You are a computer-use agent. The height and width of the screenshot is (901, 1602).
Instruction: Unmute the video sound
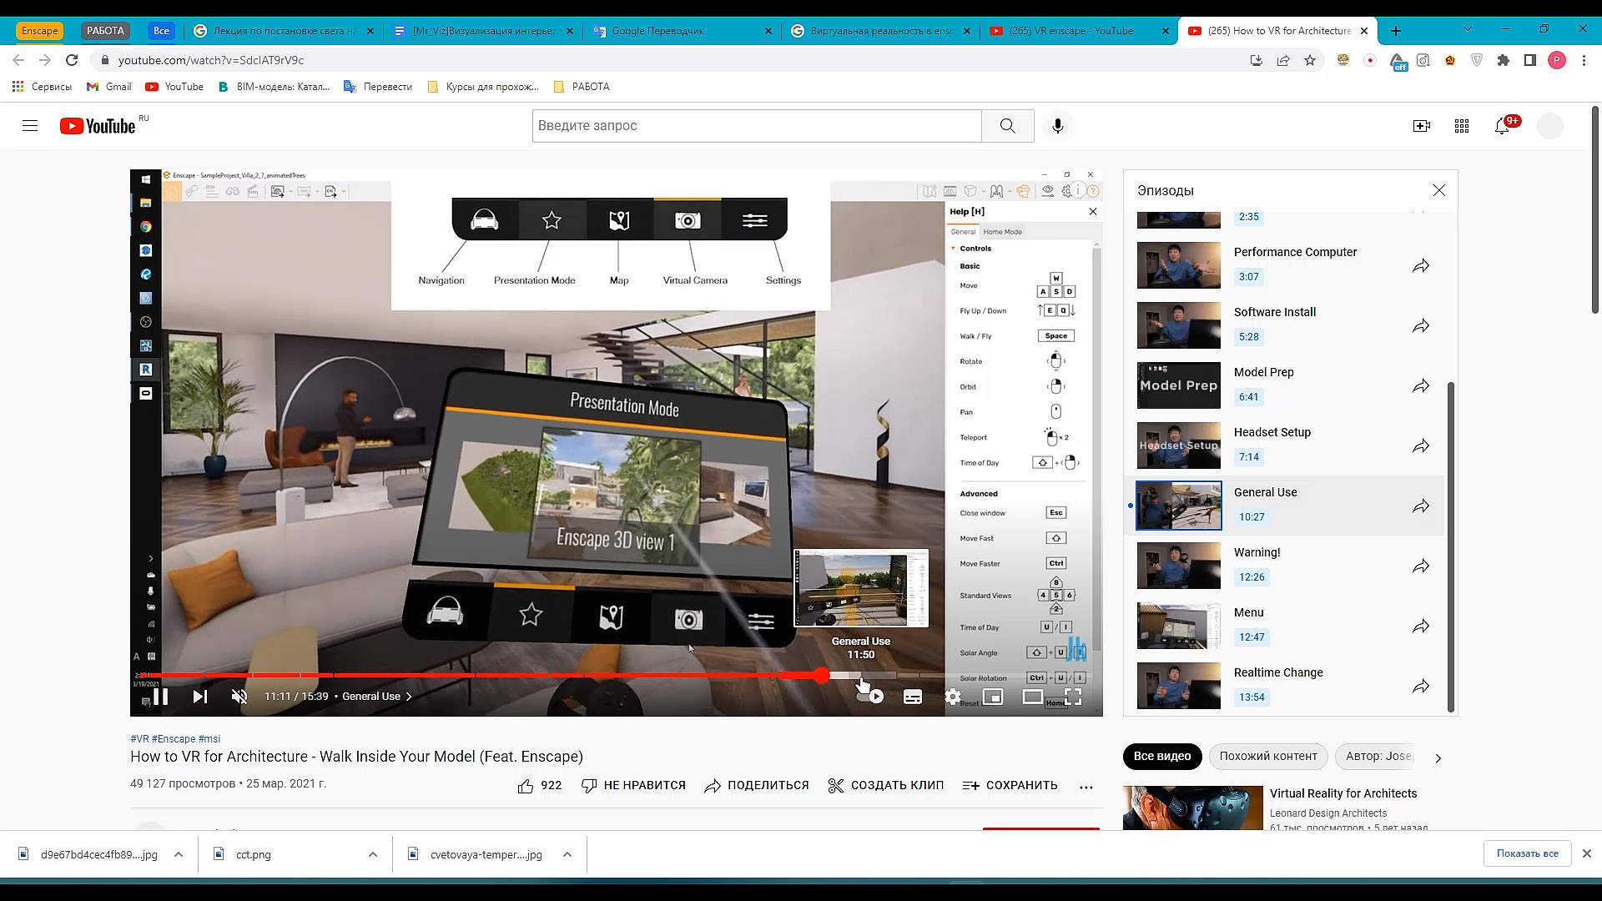coord(239,697)
